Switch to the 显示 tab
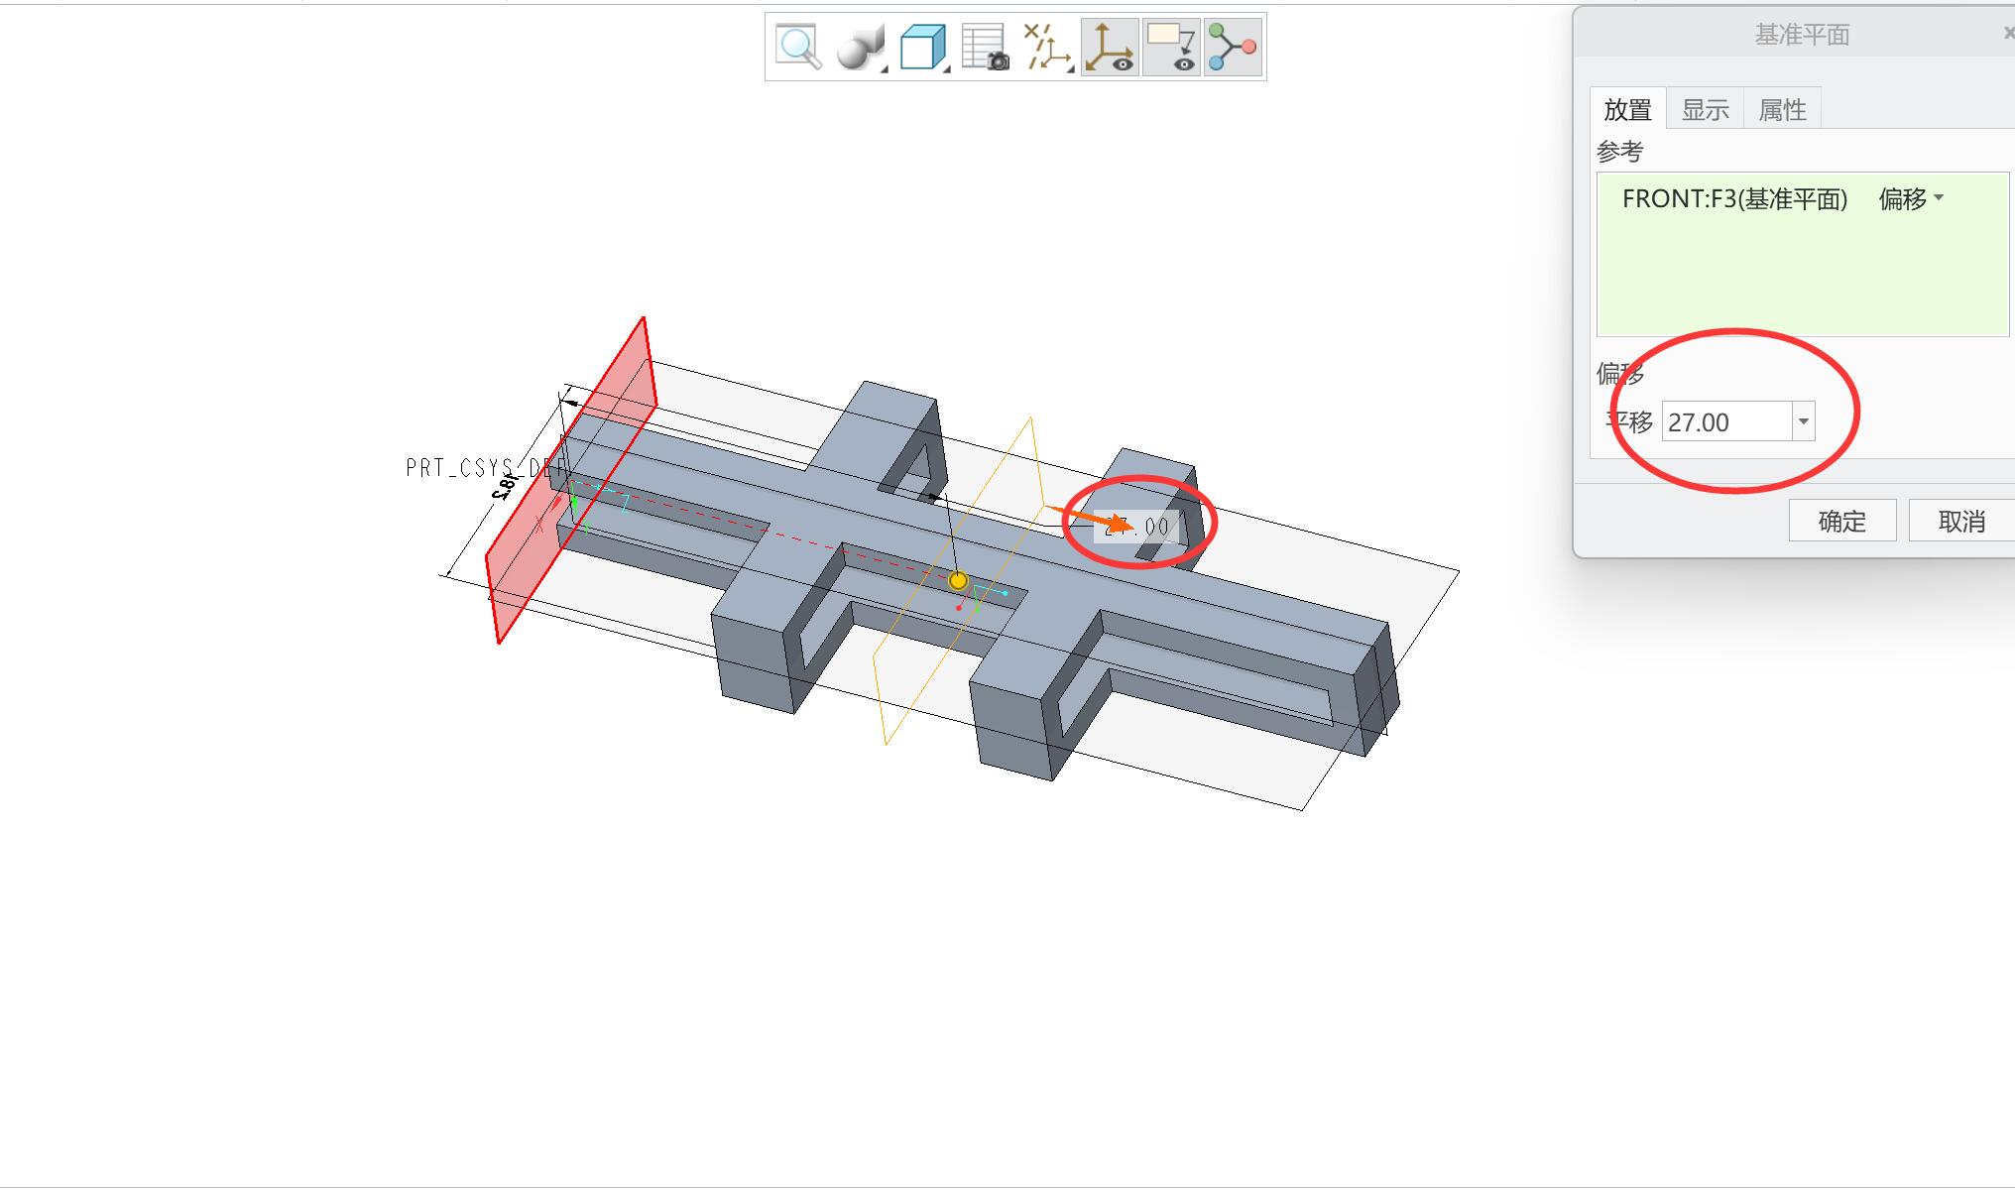This screenshot has width=2015, height=1192. coord(1705,109)
